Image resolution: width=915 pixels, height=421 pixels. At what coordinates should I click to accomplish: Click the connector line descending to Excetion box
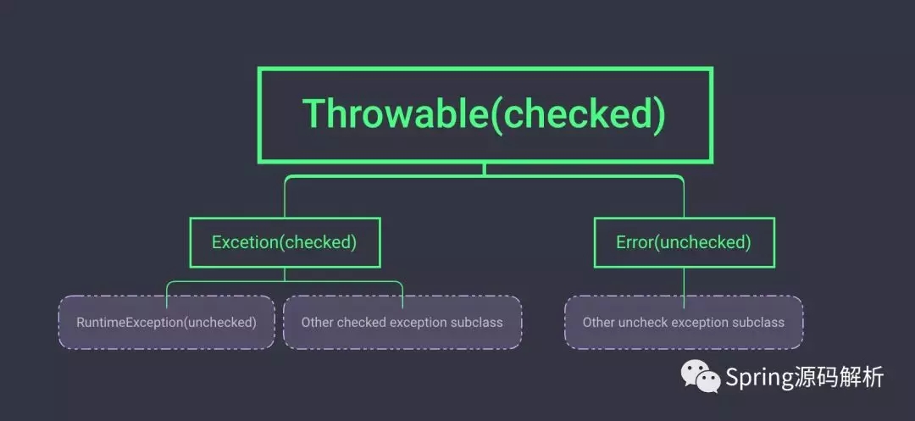pos(285,199)
